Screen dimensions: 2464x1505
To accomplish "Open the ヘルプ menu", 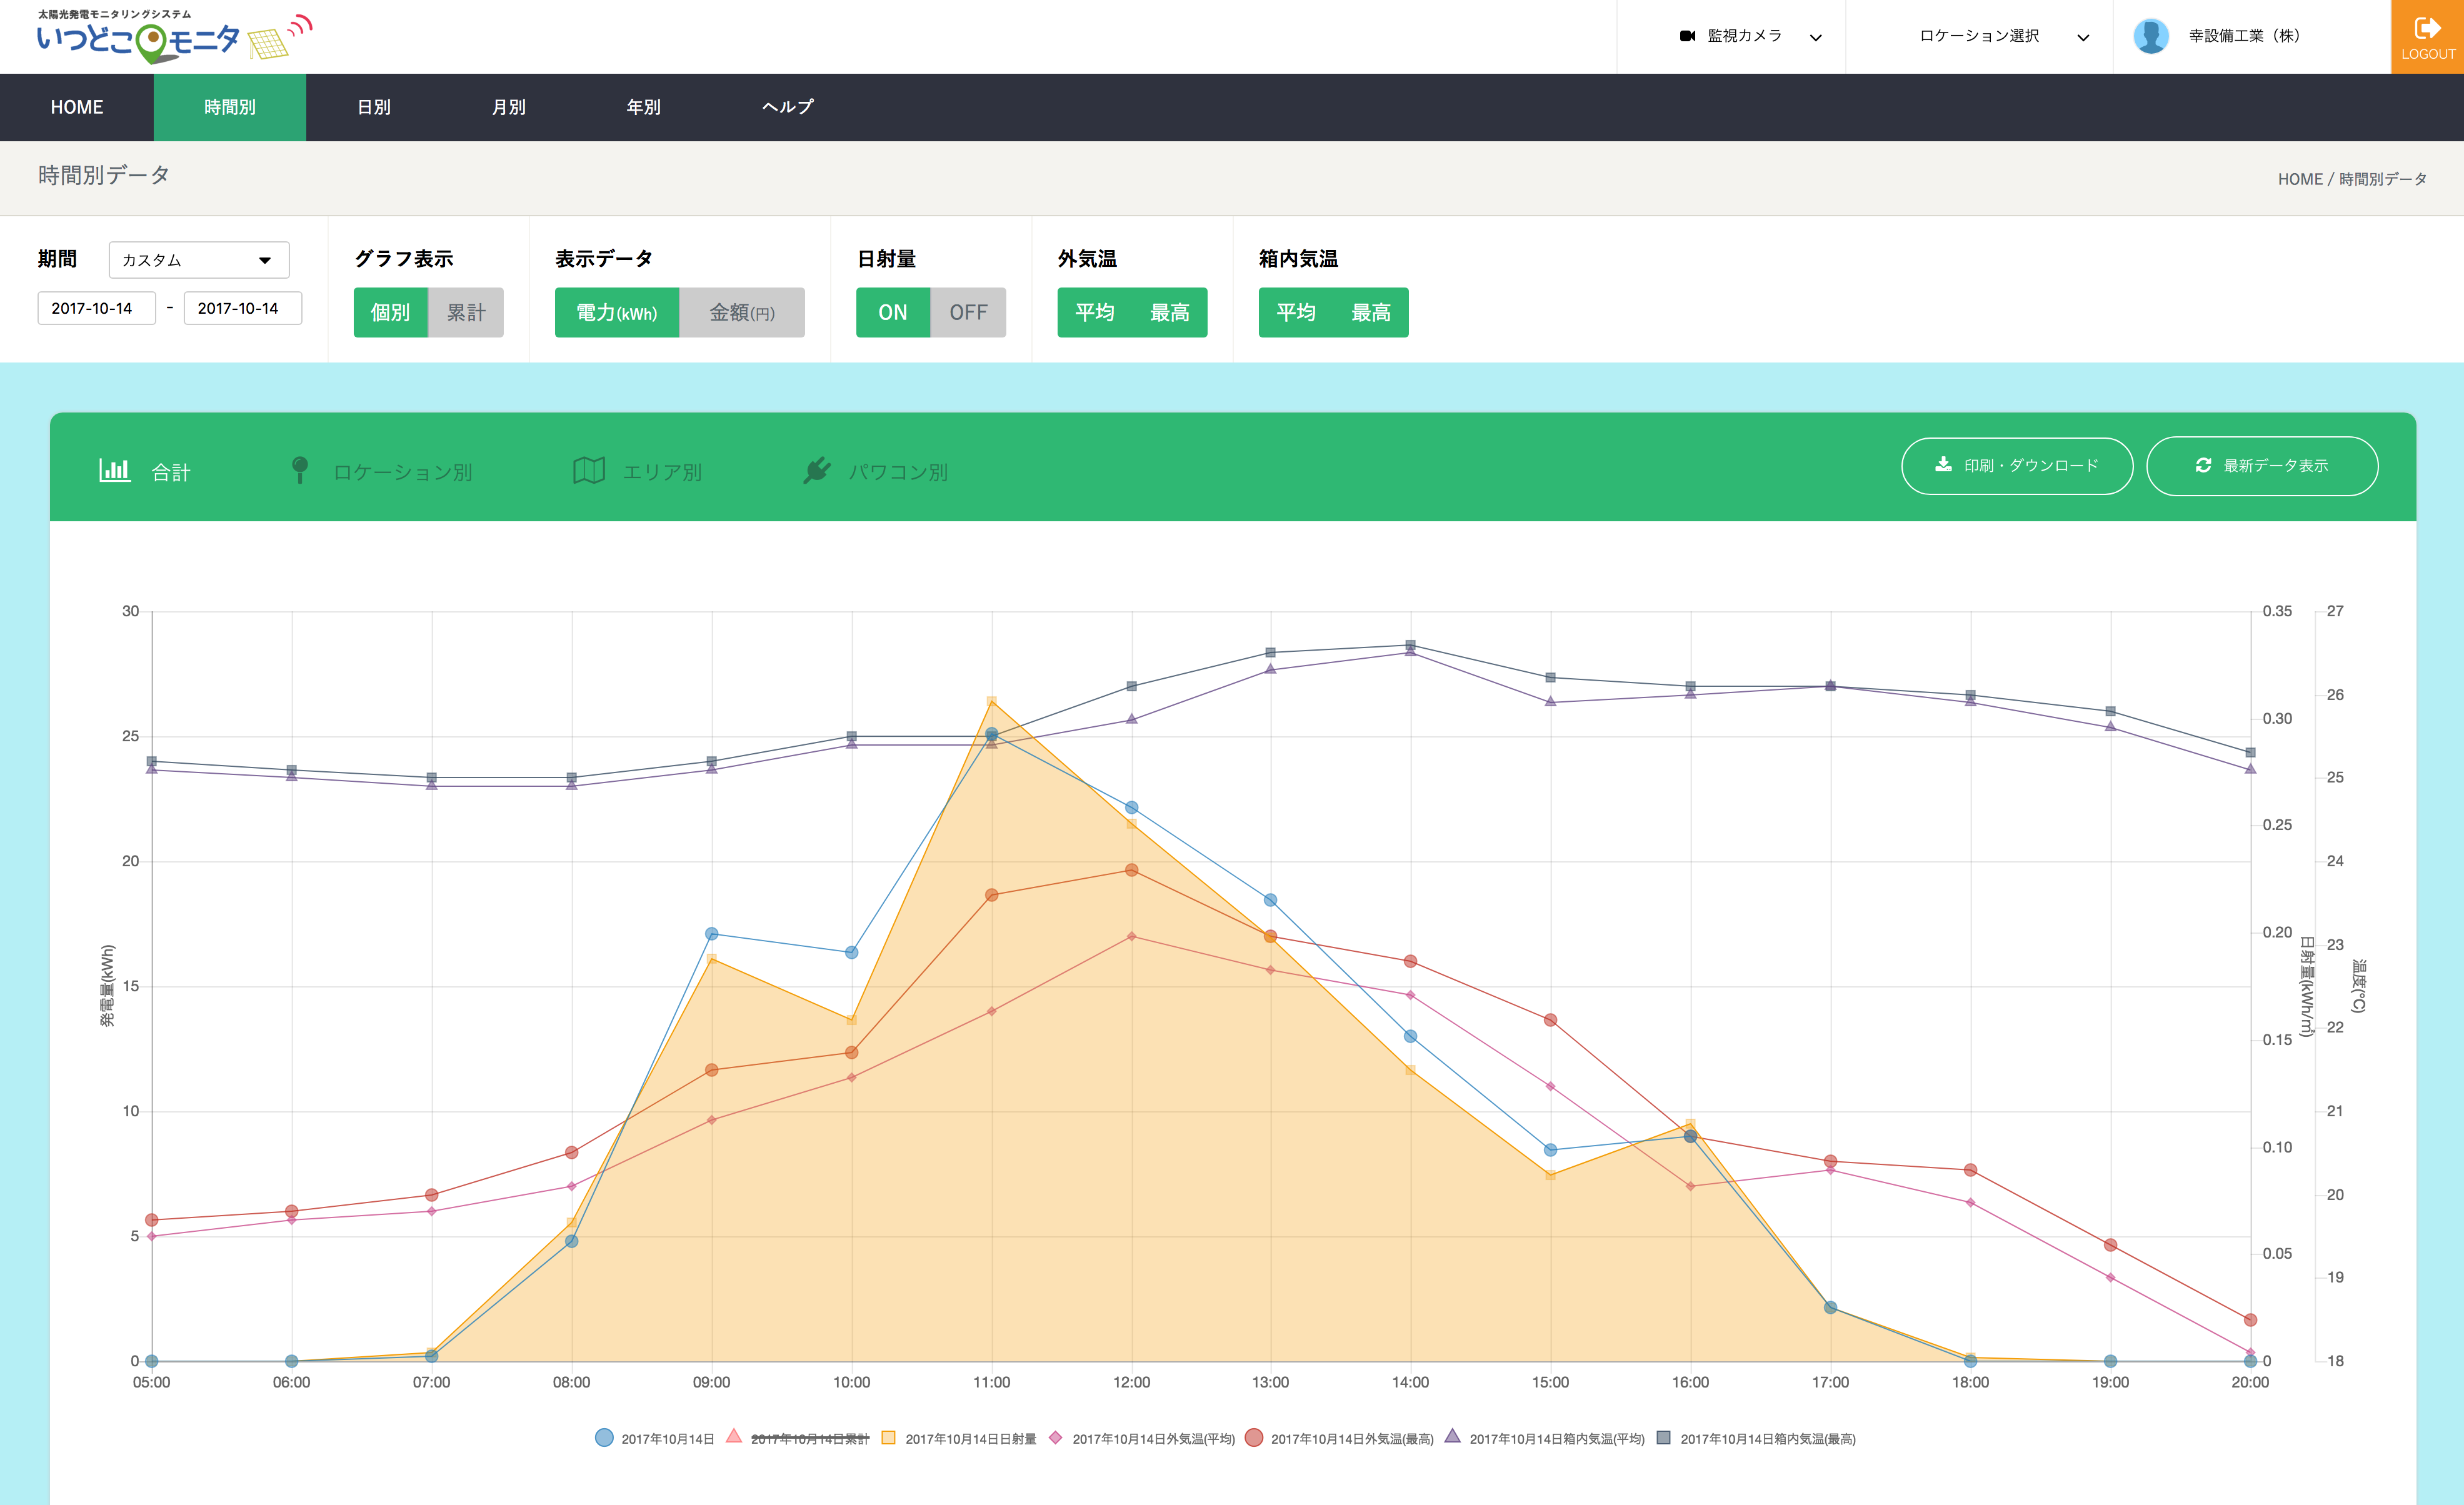I will click(788, 107).
